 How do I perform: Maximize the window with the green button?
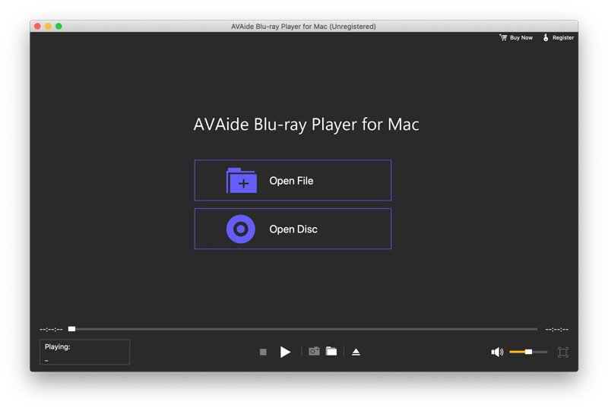(x=59, y=26)
